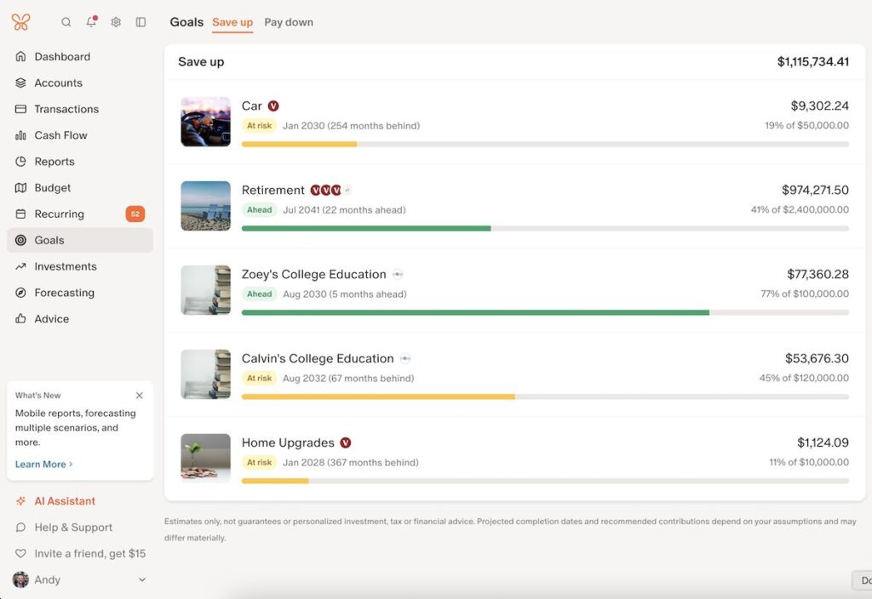Open the Retirement beach thumbnail
Image resolution: width=872 pixels, height=599 pixels.
click(205, 206)
